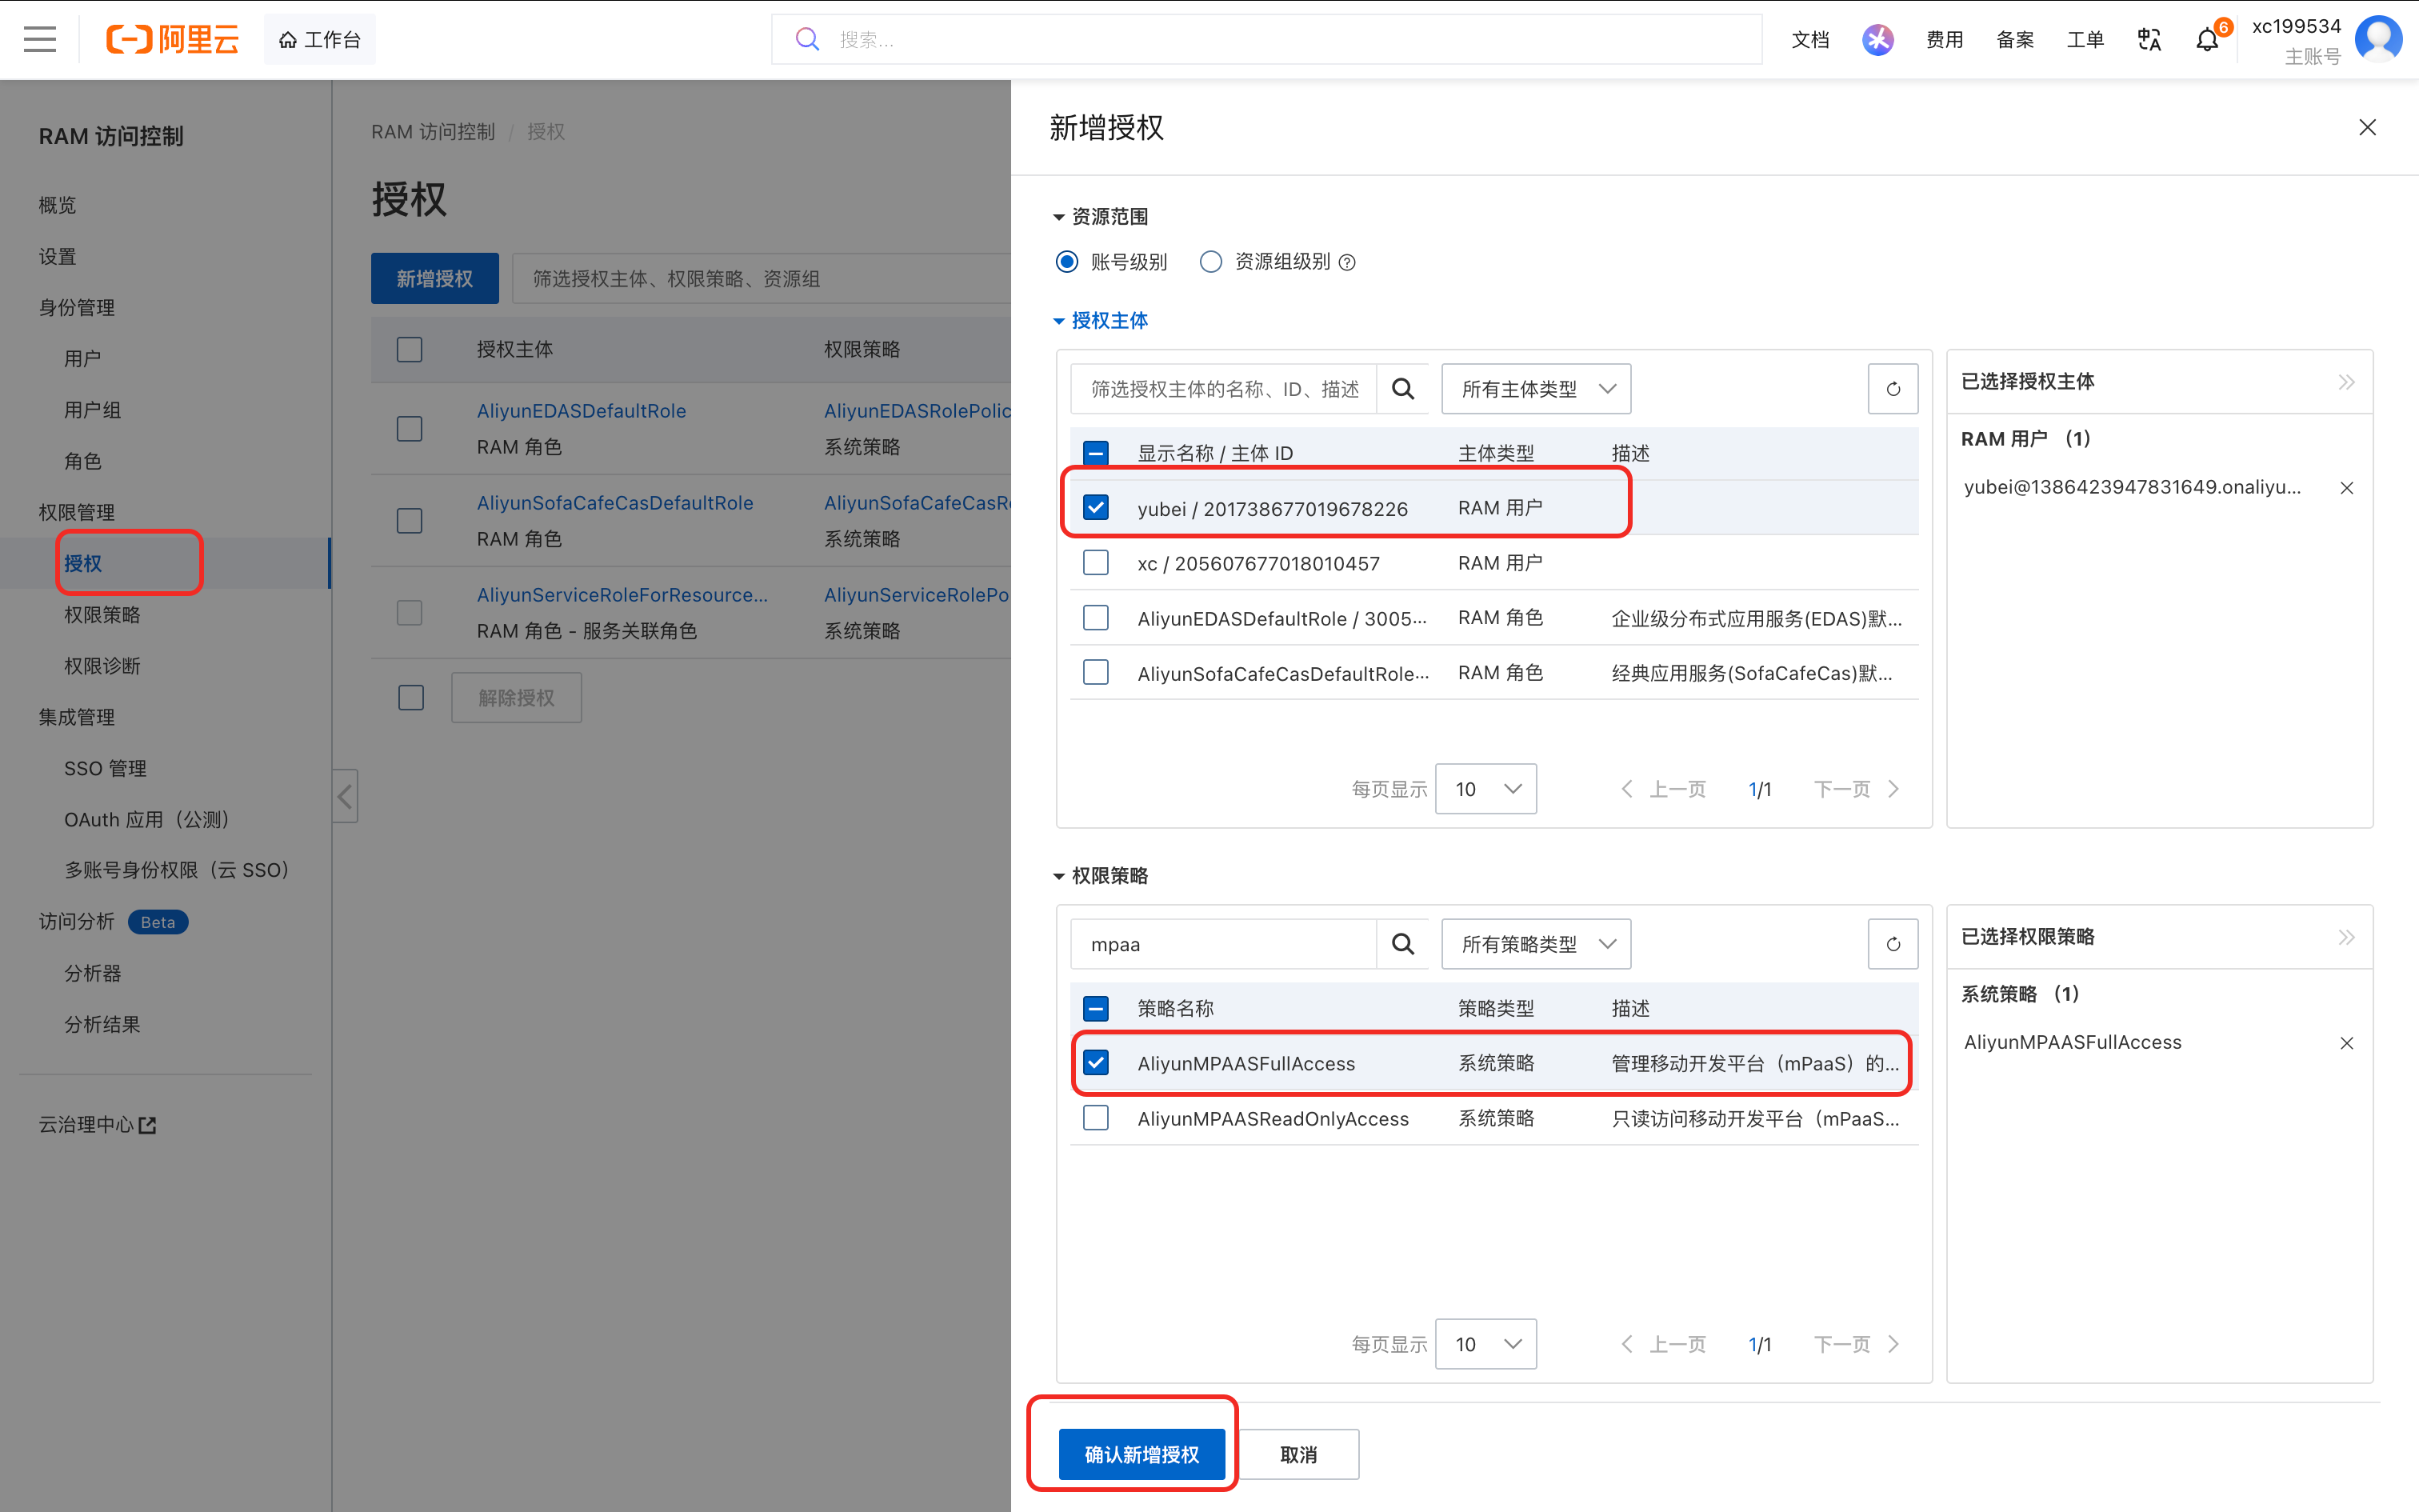Open 所有主体类型 dropdown

1535,389
